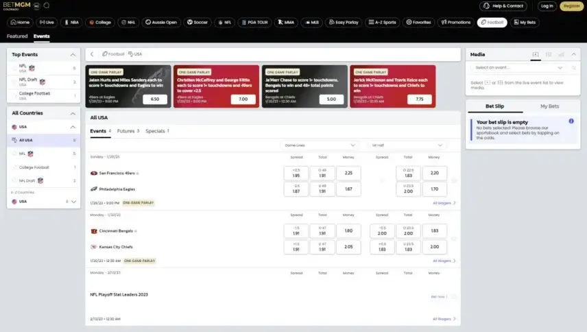Favorite the Bengals vs Chiefs game
Image resolution: width=587 pixels, height=332 pixels.
click(454, 239)
